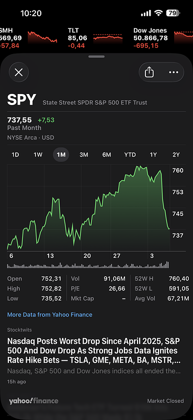Viewport: 193px width, 420px height.
Task: Tap the share icon button
Action: [149, 72]
